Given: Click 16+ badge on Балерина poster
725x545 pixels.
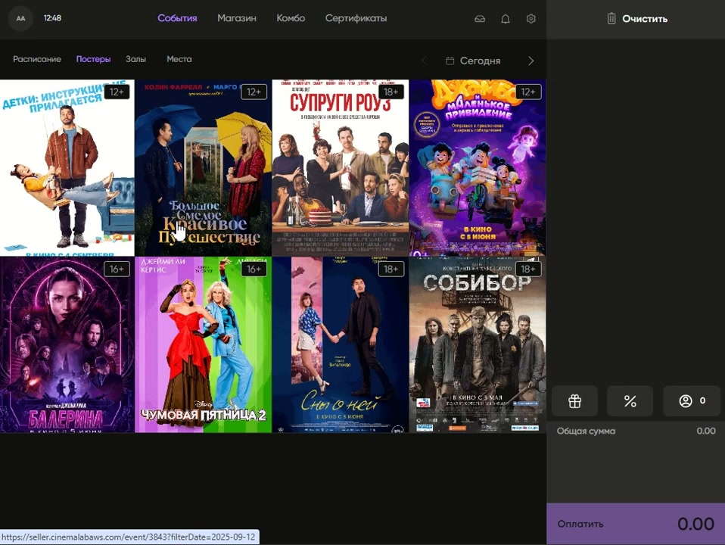Looking at the screenshot, I should coord(117,269).
